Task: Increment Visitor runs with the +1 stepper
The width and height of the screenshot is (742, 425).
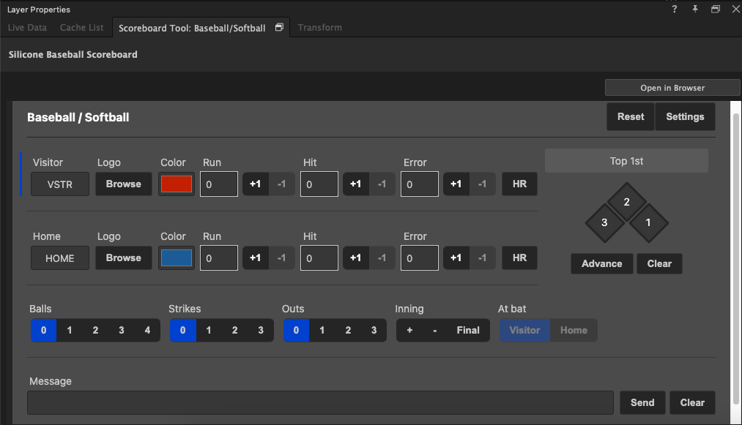Action: pyautogui.click(x=255, y=184)
